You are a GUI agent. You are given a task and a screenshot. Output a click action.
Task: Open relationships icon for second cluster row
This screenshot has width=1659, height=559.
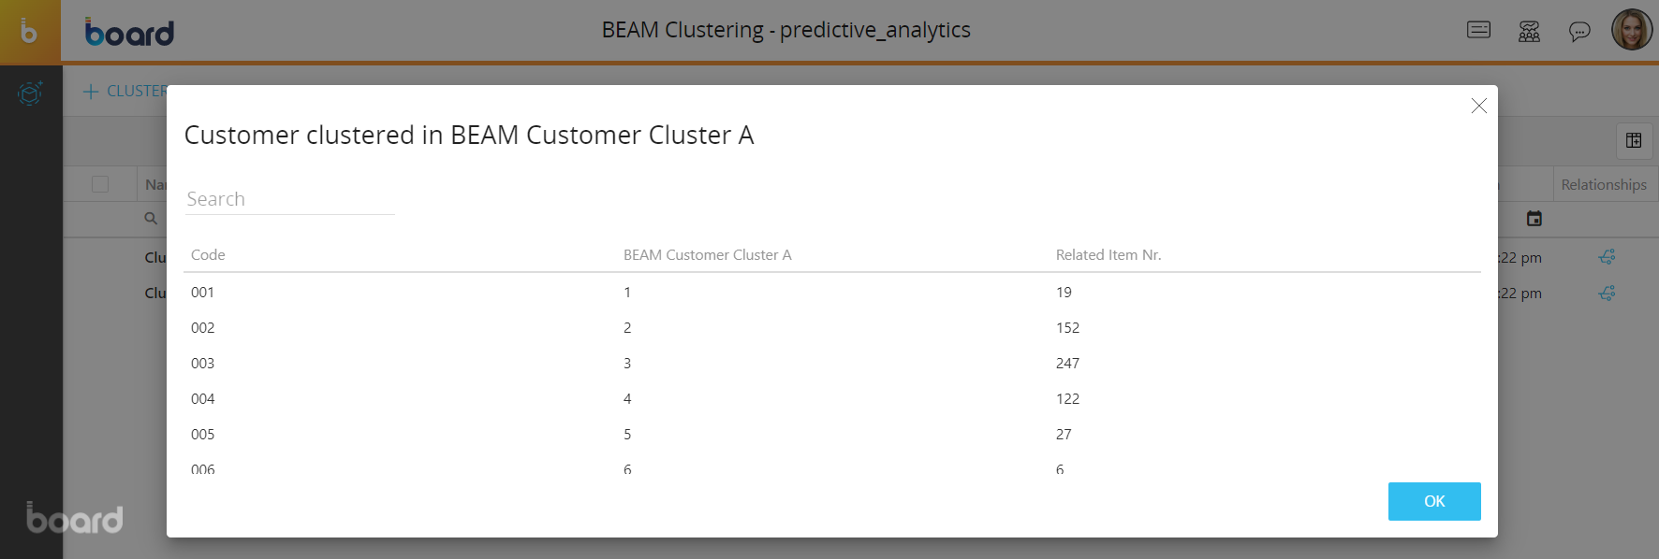click(1607, 293)
